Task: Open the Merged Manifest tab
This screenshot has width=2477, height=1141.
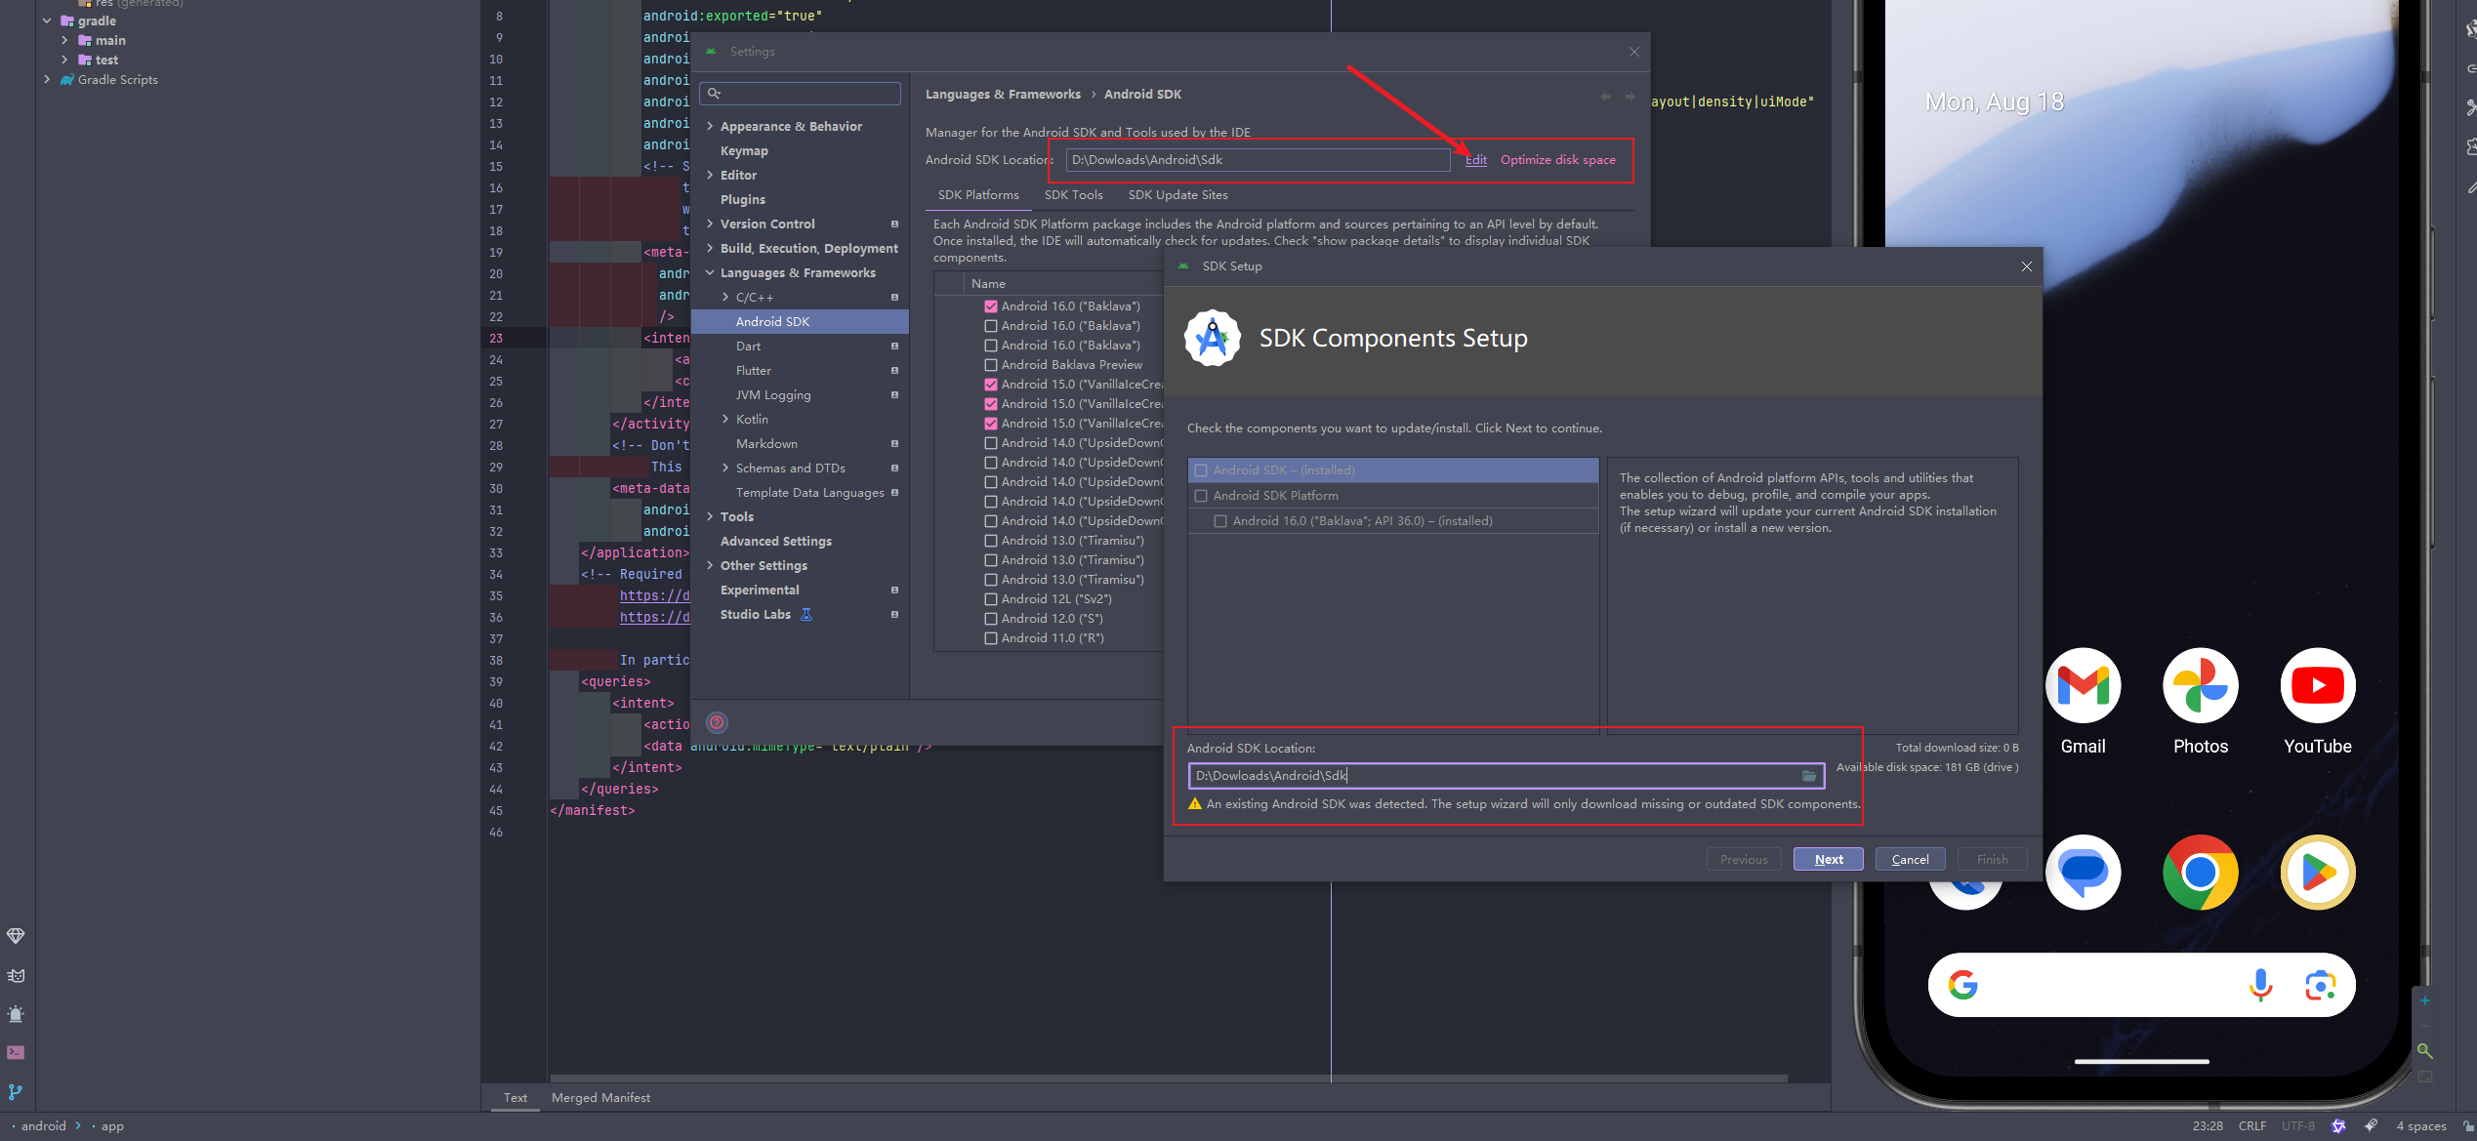Action: click(x=600, y=1098)
